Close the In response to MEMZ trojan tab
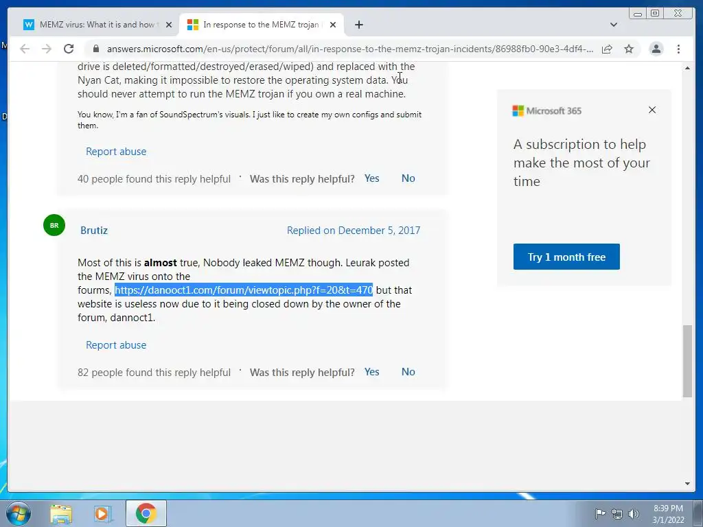 (x=333, y=25)
